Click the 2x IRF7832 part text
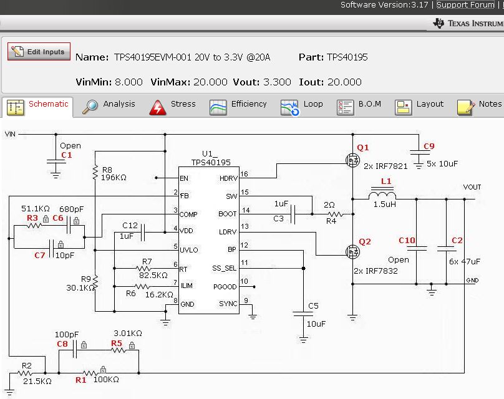 pyautogui.click(x=376, y=271)
